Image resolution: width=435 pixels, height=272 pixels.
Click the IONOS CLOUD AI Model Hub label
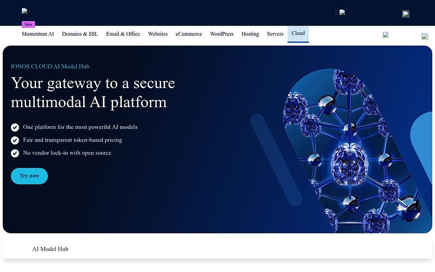50,66
